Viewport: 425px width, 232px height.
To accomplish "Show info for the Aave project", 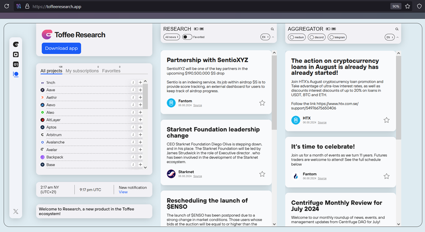I will [x=133, y=90].
